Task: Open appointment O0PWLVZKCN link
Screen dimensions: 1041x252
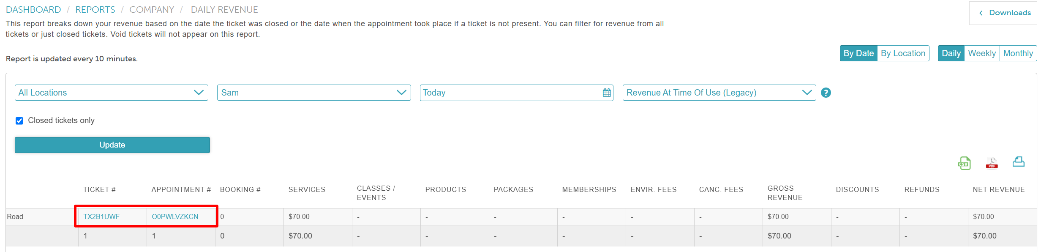Action: tap(175, 216)
